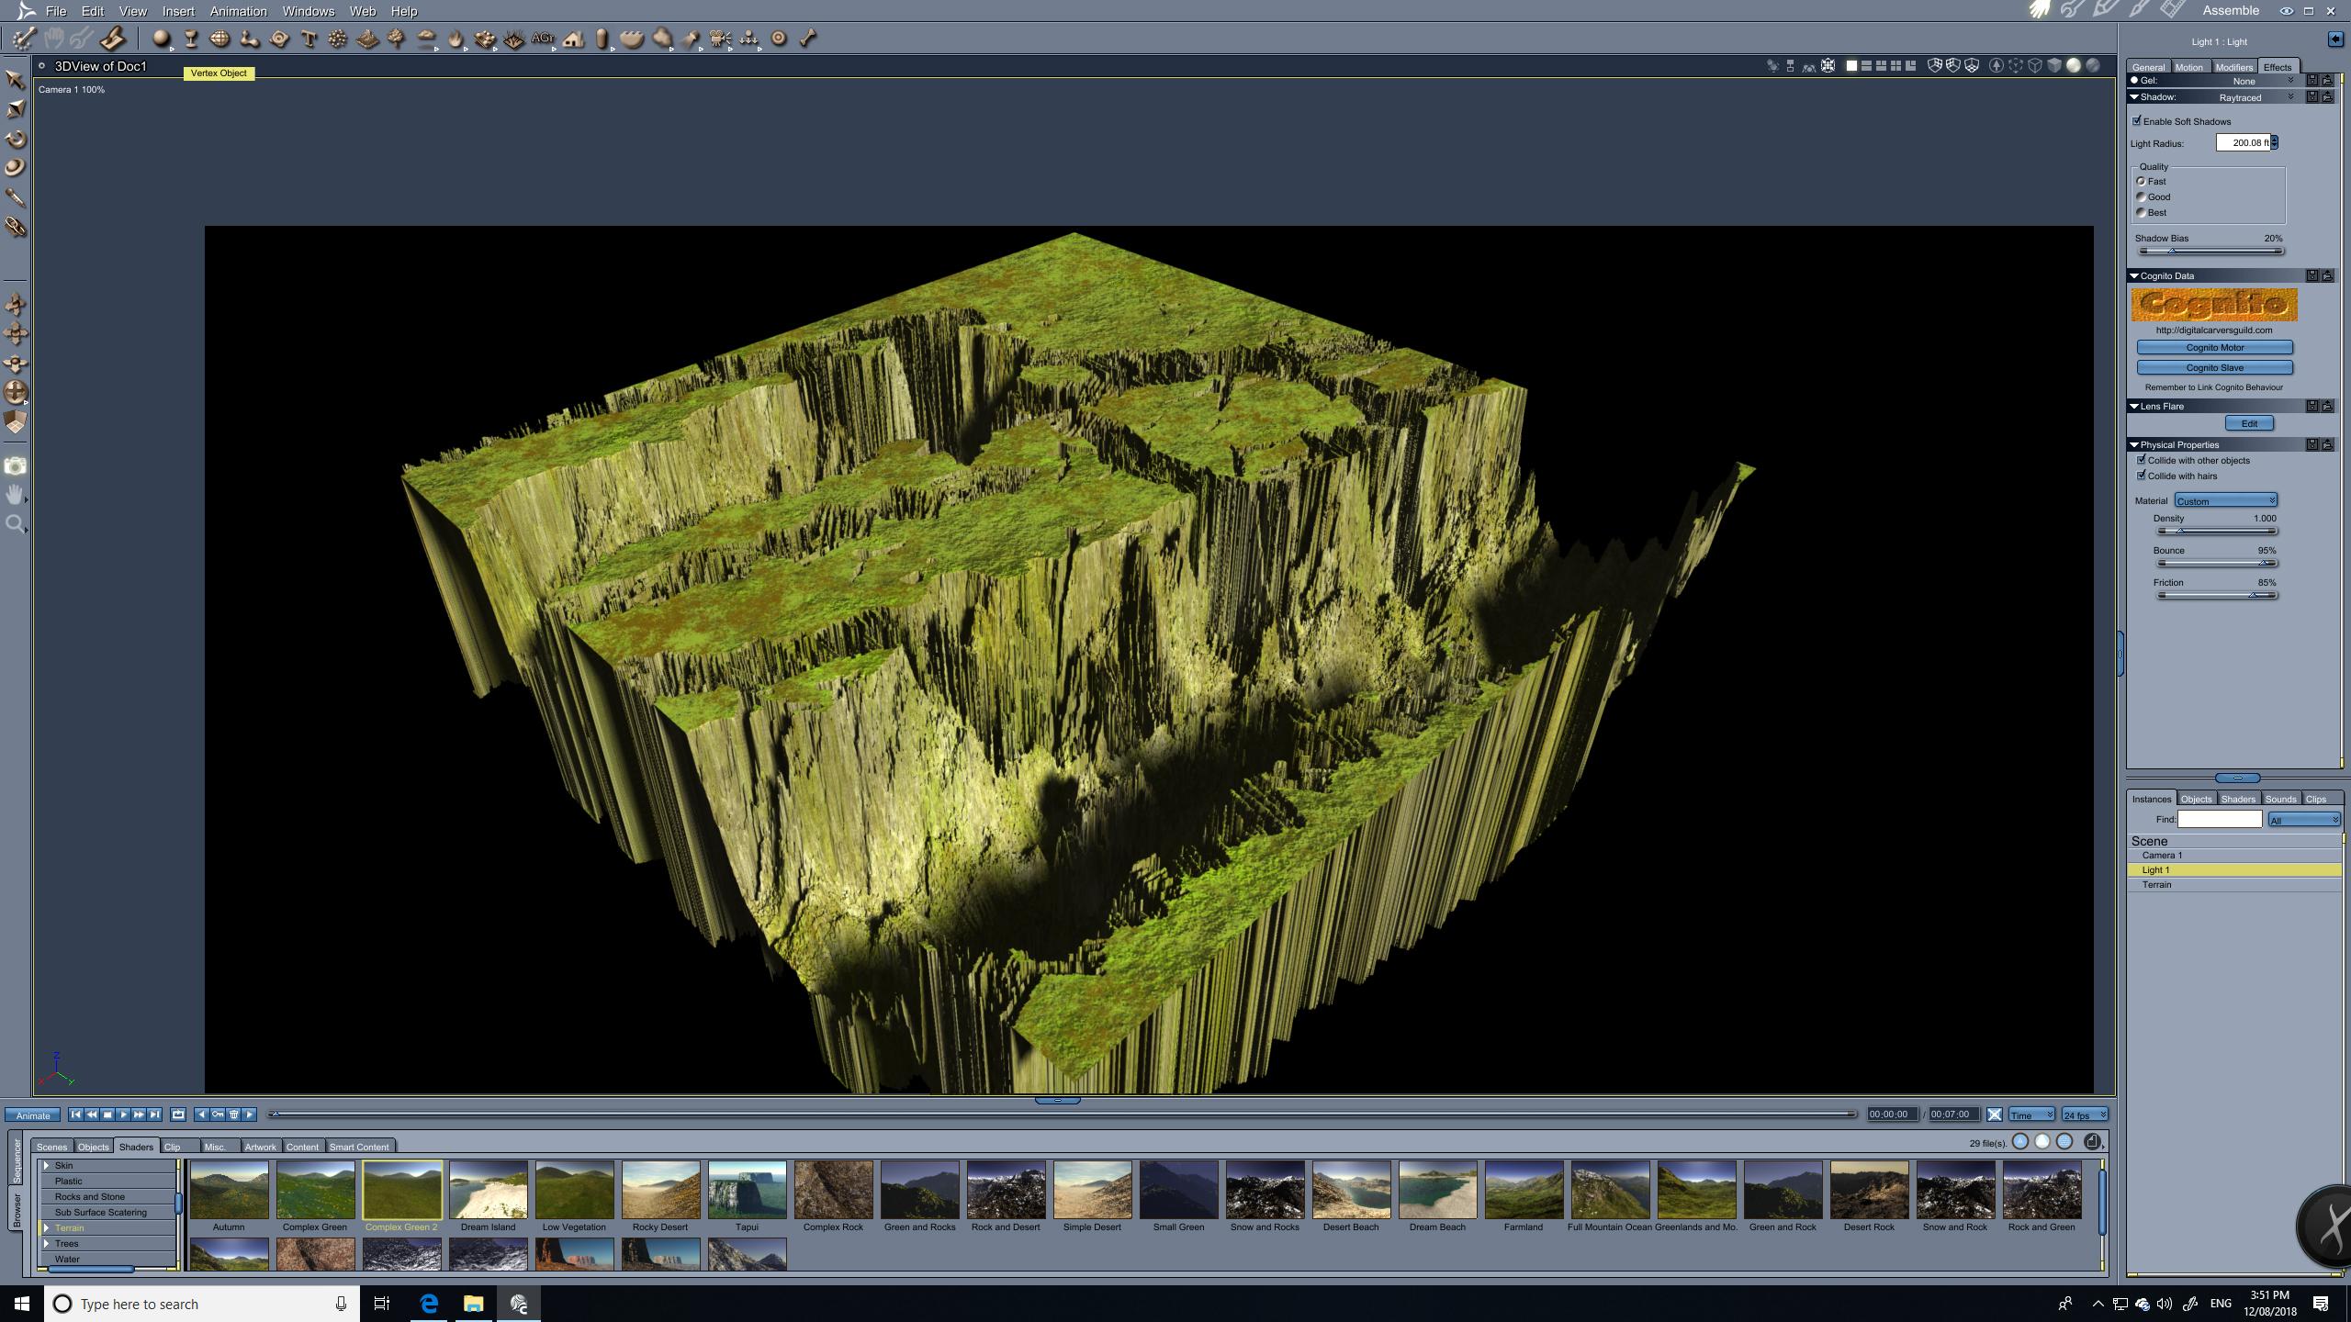Insert a sphere primitive object
This screenshot has width=2351, height=1322.
click(x=161, y=39)
